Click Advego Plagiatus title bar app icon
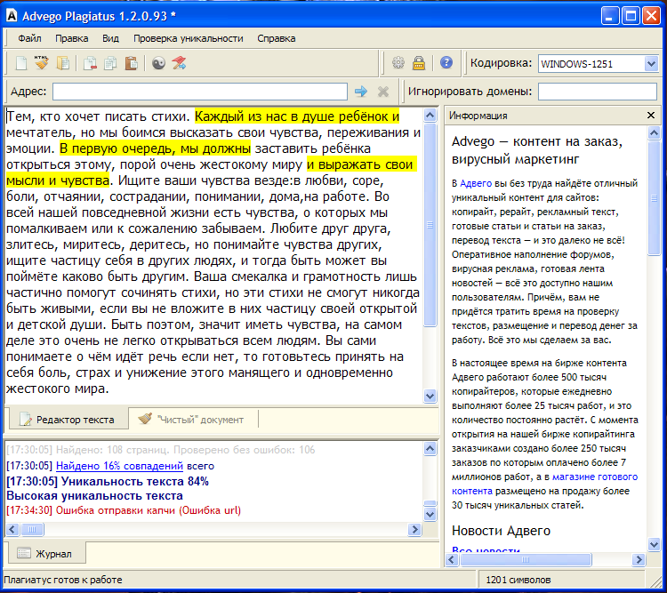This screenshot has height=593, width=667. click(12, 16)
